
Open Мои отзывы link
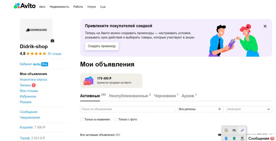tap(29, 91)
